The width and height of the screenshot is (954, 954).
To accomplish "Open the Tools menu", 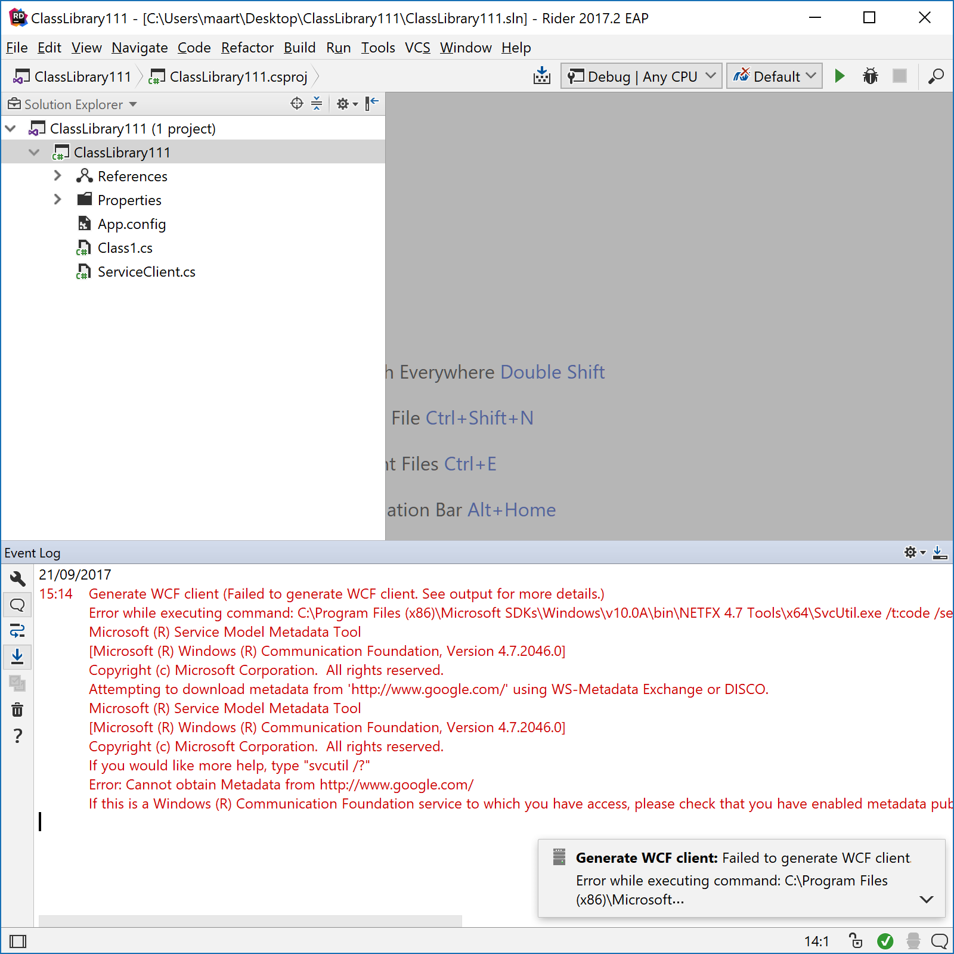I will 378,48.
